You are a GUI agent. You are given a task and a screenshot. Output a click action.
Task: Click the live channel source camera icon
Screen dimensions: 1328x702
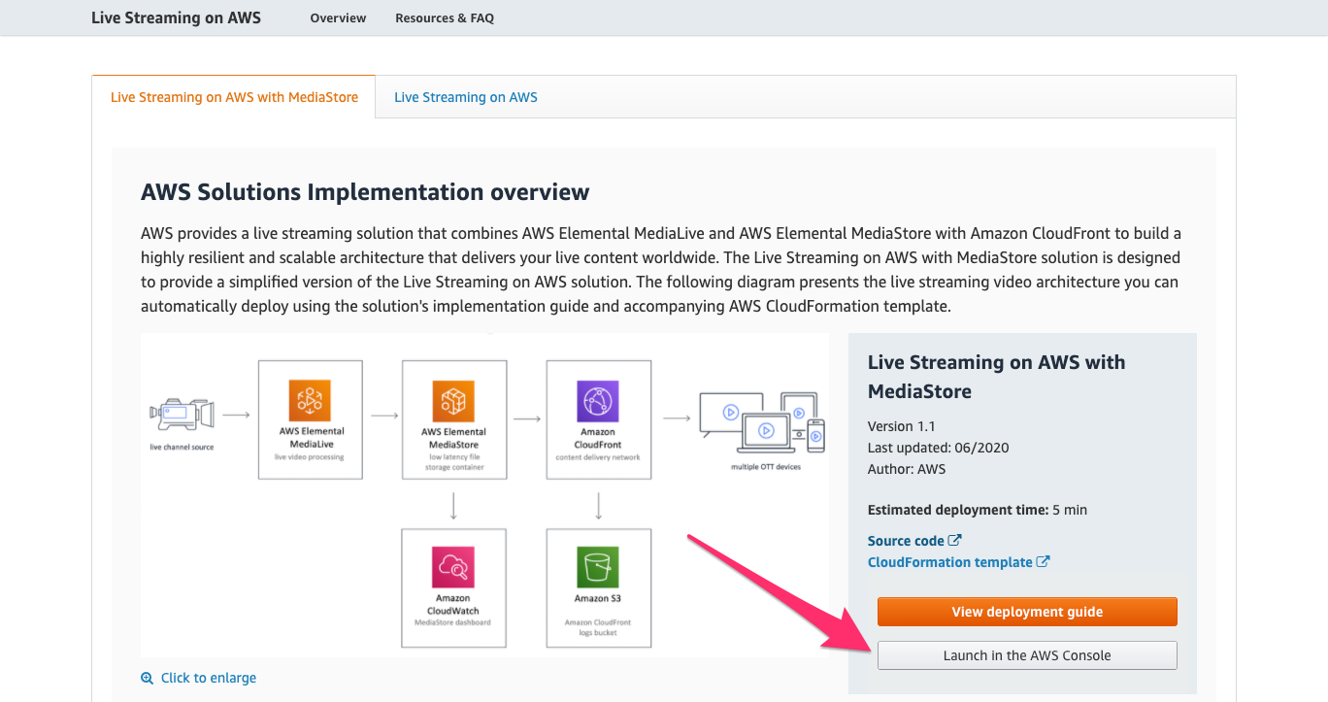(x=182, y=414)
